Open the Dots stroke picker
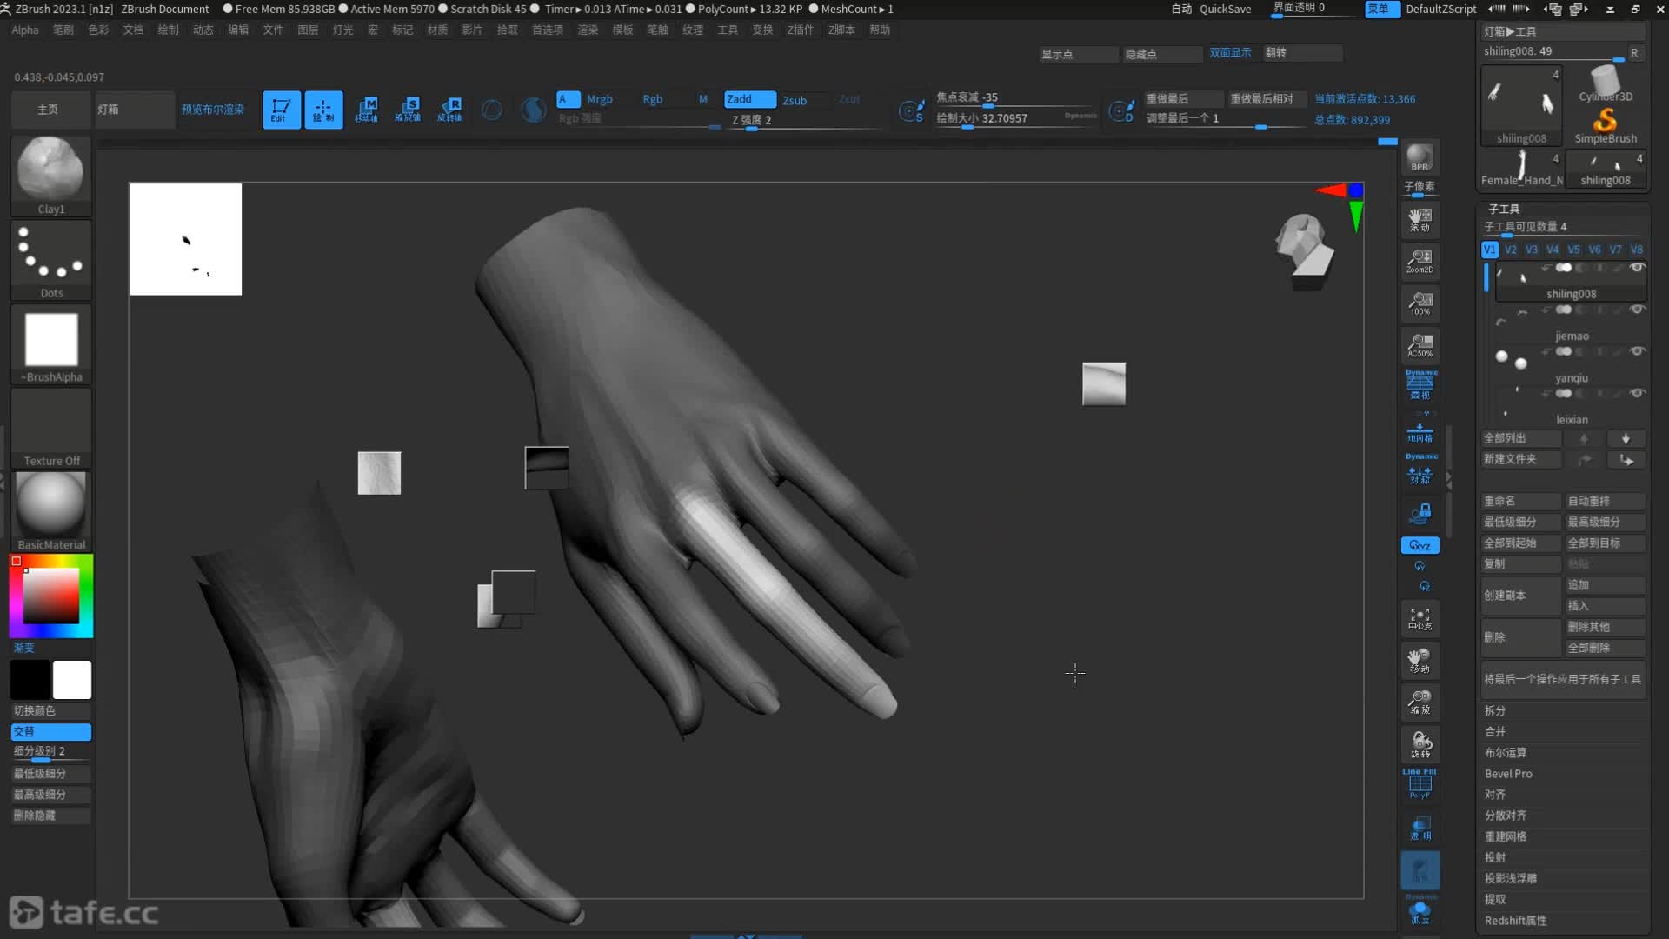1669x939 pixels. [x=50, y=259]
